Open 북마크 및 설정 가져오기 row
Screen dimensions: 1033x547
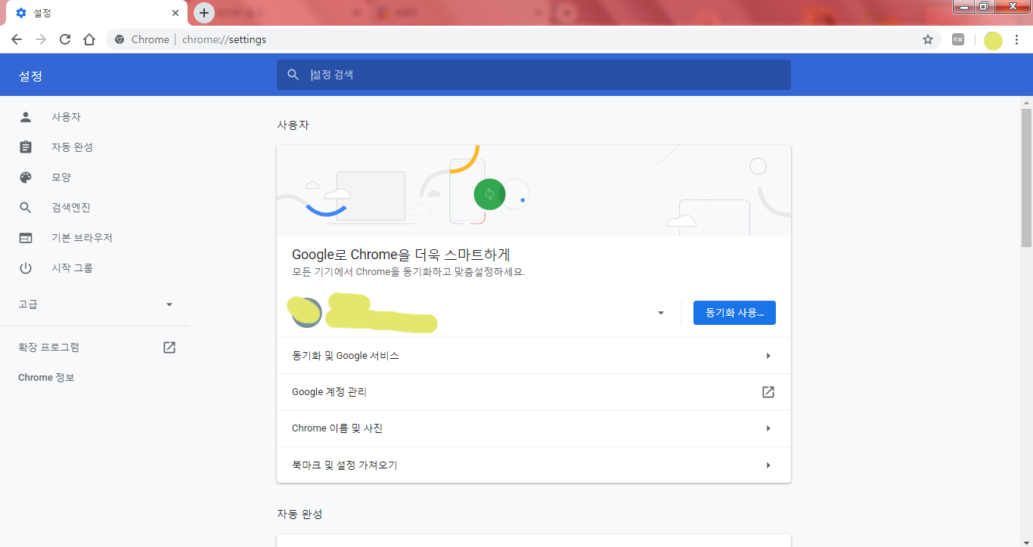click(534, 465)
